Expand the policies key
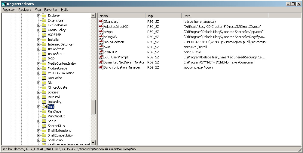This screenshot has height=153, width=303. pos(39,92)
